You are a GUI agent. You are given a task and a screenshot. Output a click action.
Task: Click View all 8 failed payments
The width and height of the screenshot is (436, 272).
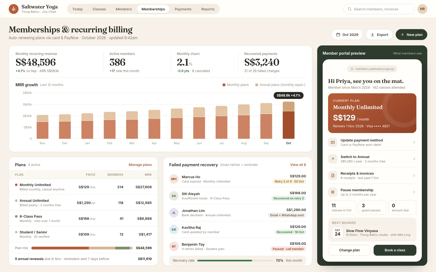point(298,165)
